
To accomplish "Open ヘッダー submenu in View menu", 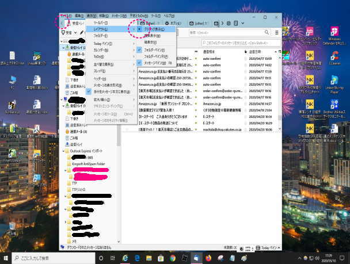I will coord(111,79).
